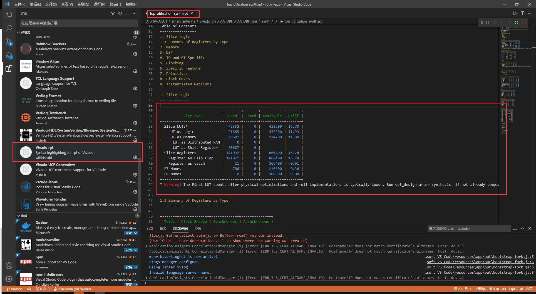The height and width of the screenshot is (294, 536).
Task: Open the Explorer view in activity bar
Action: tap(9, 15)
